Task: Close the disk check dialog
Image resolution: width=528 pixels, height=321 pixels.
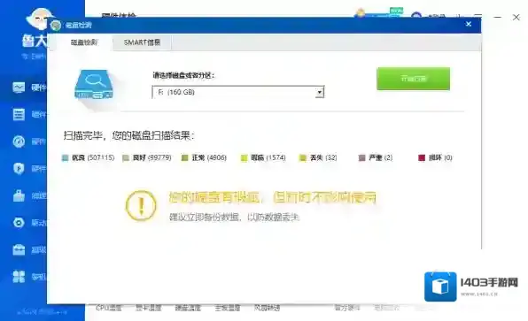Action: [x=469, y=24]
